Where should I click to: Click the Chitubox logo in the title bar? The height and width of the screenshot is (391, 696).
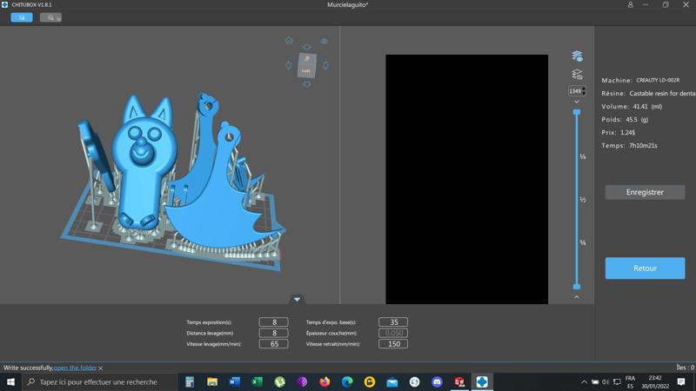[4, 4]
